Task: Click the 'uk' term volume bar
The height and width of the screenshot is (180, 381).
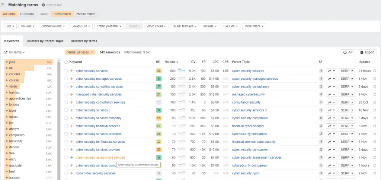Action: point(19,68)
